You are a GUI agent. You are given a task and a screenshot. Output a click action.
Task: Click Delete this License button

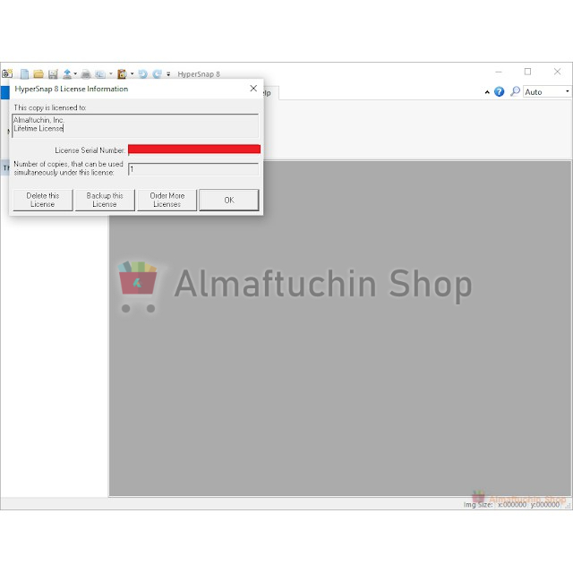coord(43,200)
